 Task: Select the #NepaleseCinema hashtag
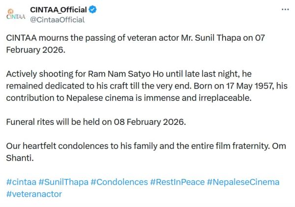(243, 182)
